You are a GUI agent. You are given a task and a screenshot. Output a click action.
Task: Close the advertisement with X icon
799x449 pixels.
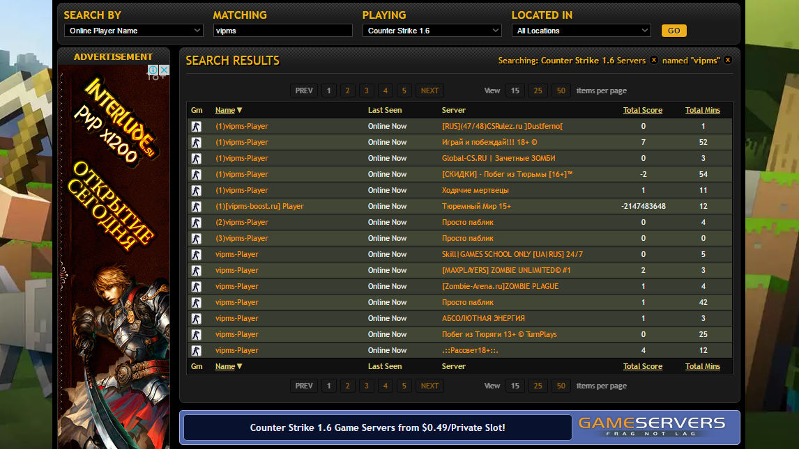tap(164, 70)
